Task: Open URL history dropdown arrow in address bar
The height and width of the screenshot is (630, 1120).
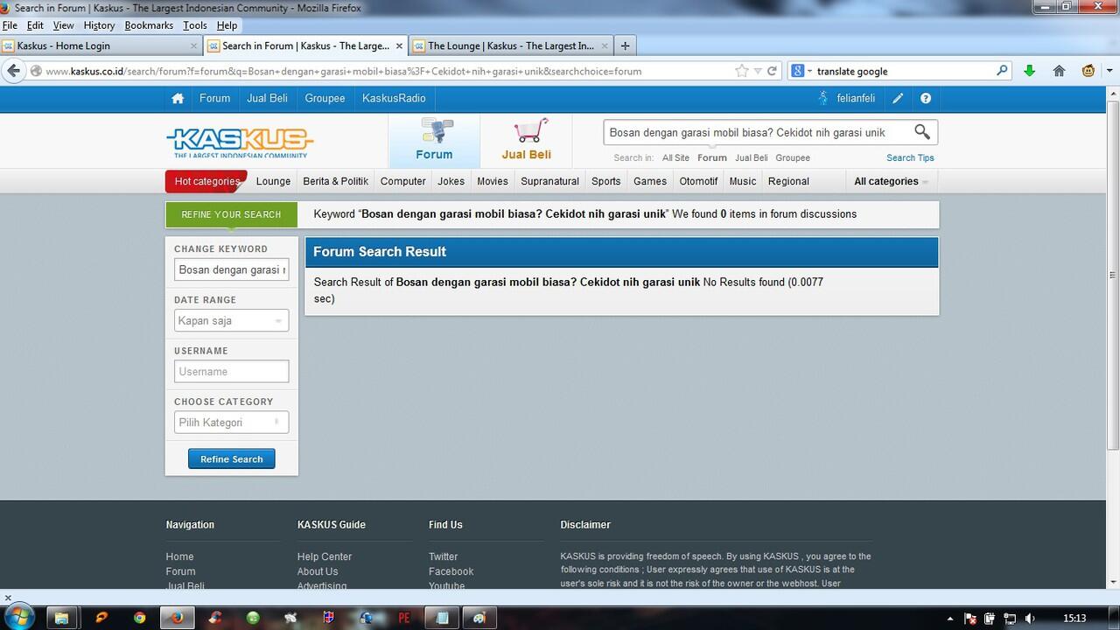Action: tap(758, 71)
